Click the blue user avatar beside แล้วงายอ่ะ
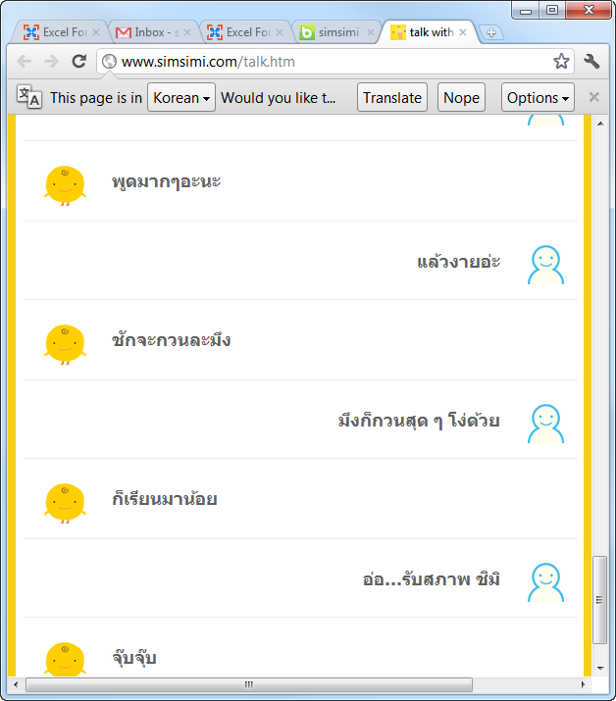616x701 pixels. [x=545, y=264]
